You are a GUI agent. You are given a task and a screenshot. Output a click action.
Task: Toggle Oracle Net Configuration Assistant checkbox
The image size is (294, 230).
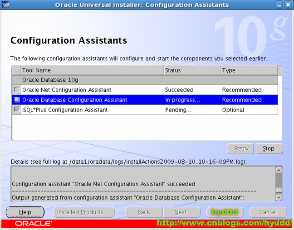pyautogui.click(x=17, y=89)
